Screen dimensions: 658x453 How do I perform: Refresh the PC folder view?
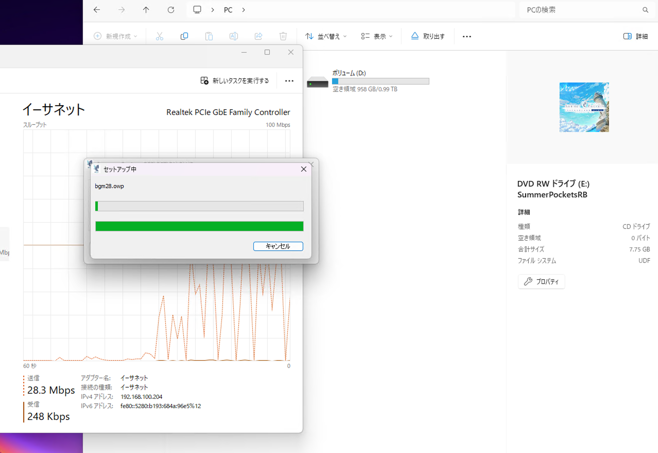(x=171, y=10)
